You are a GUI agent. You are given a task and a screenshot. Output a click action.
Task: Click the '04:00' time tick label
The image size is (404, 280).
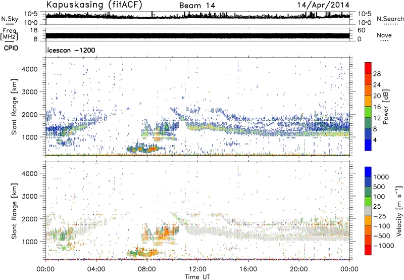(96, 269)
